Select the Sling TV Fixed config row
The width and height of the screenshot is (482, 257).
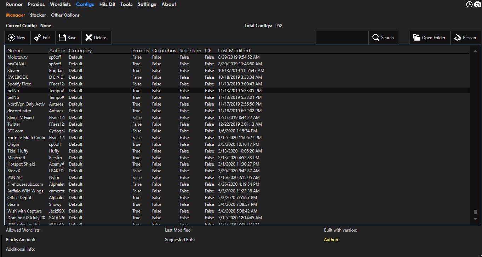coord(237,118)
